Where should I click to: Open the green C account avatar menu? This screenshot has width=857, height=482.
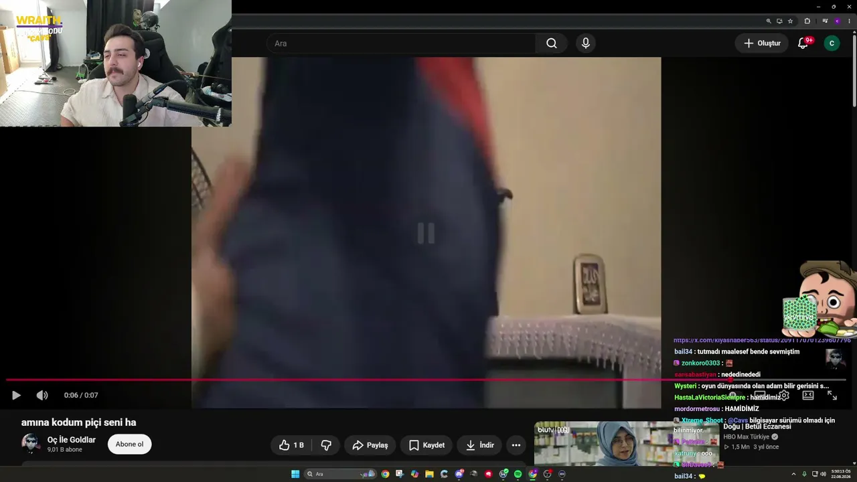(x=832, y=44)
